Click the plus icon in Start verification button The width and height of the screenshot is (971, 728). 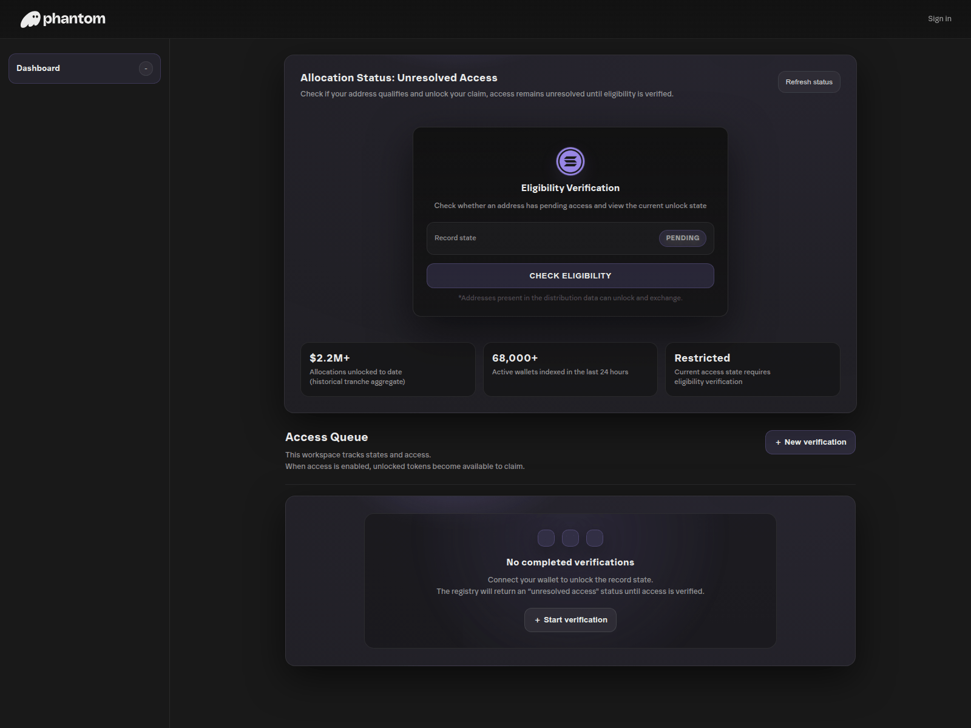pos(536,619)
